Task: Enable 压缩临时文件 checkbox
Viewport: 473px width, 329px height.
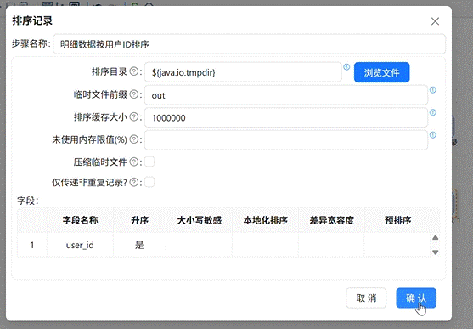Action: click(149, 162)
